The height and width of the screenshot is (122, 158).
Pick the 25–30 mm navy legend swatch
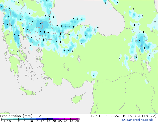tap(50, 119)
